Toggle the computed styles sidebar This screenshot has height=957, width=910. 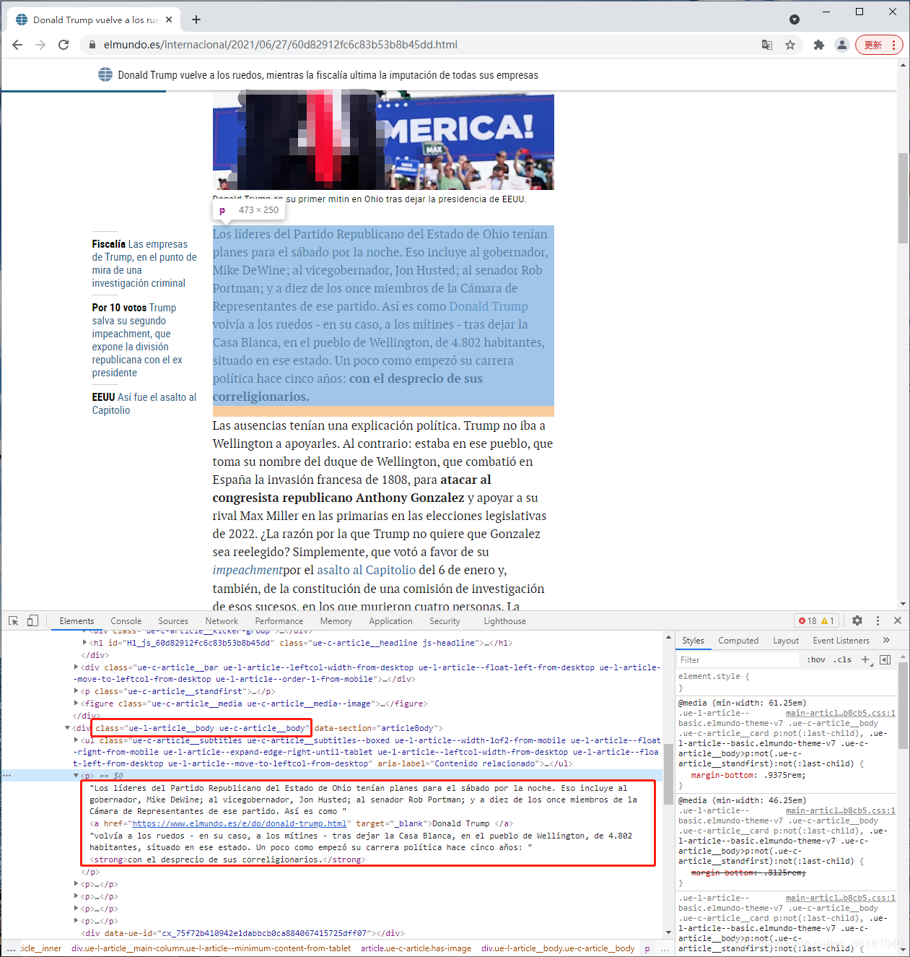(x=885, y=660)
